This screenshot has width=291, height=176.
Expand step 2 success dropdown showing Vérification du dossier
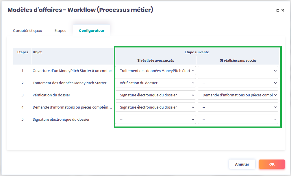click(155, 83)
